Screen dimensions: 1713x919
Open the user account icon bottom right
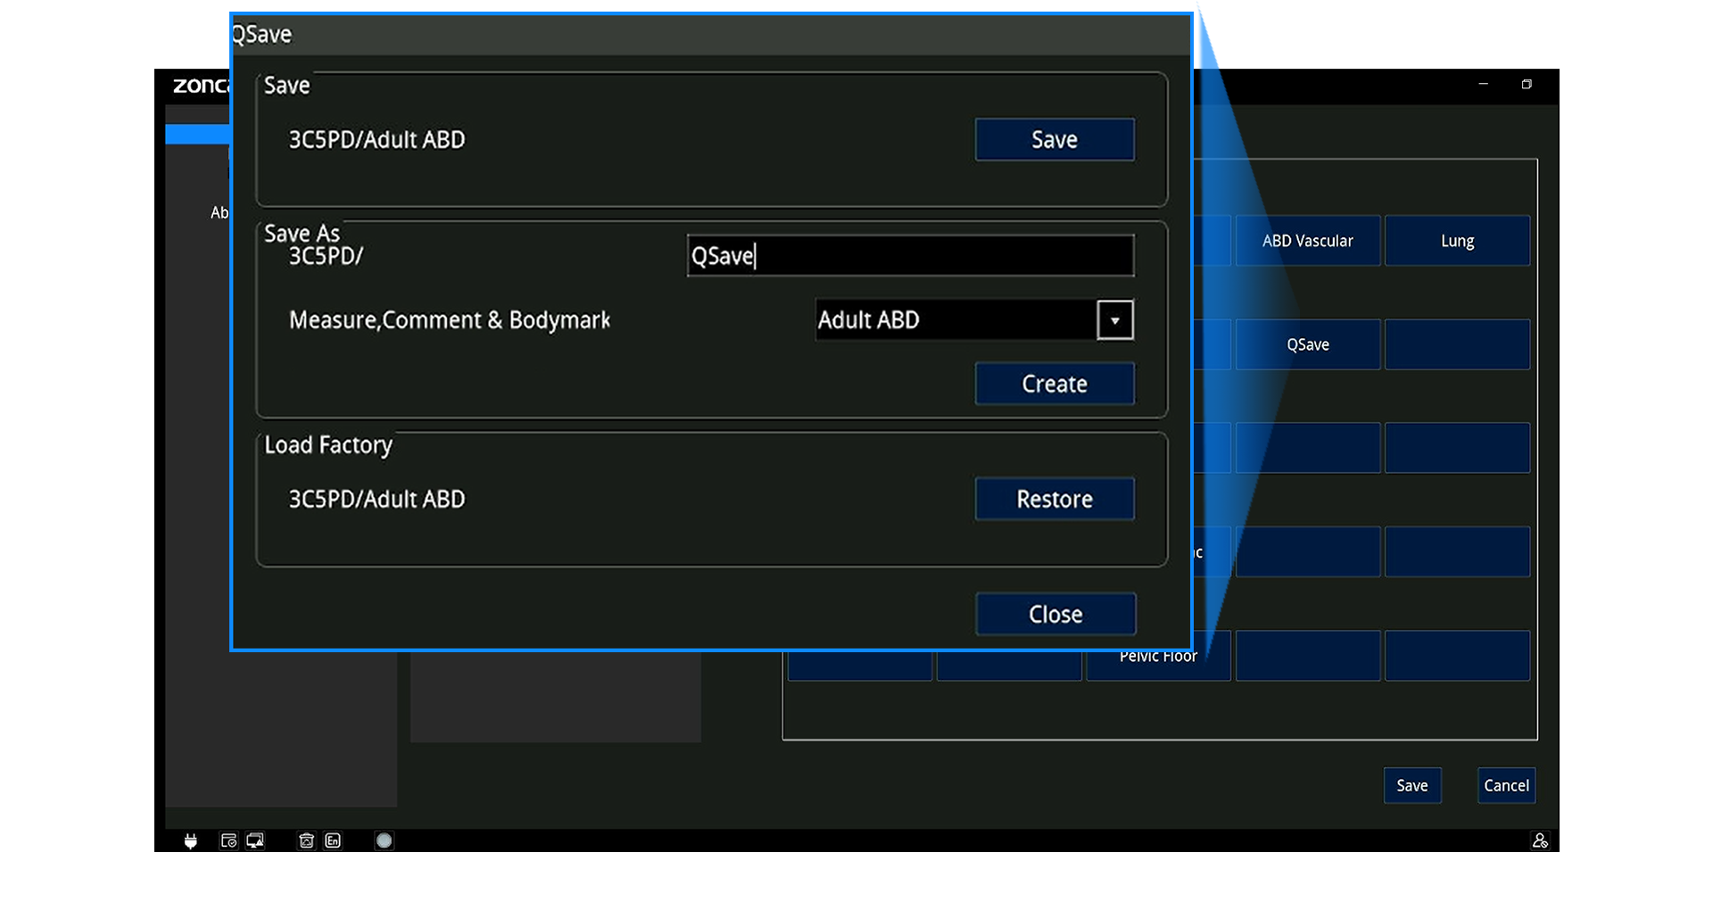(1539, 840)
